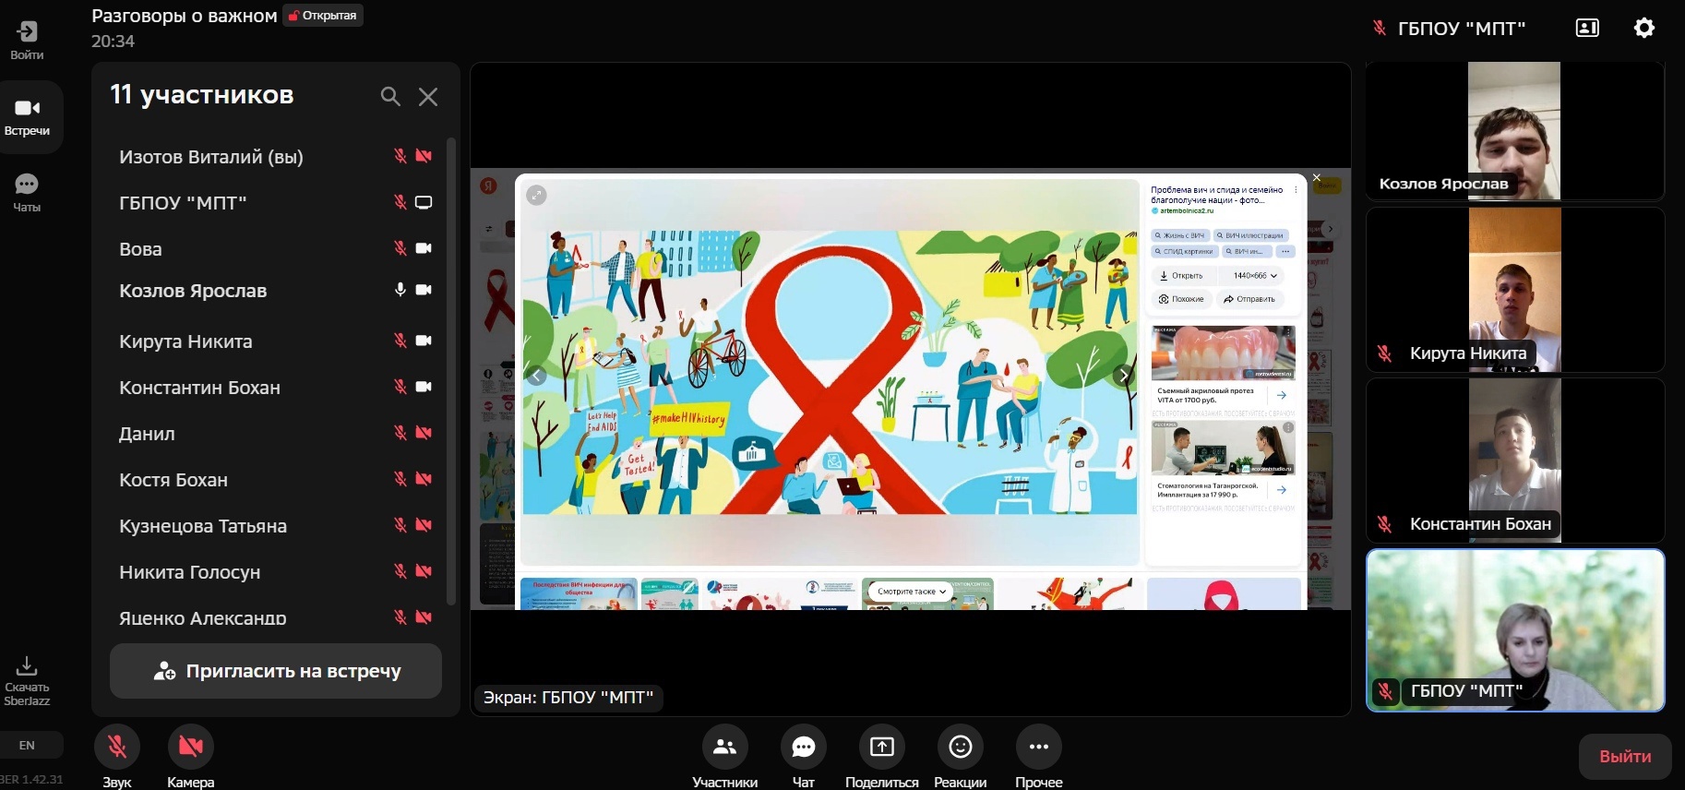This screenshot has height=790, width=1685.
Task: Click camera-off icon for Данил
Action: [x=424, y=433]
